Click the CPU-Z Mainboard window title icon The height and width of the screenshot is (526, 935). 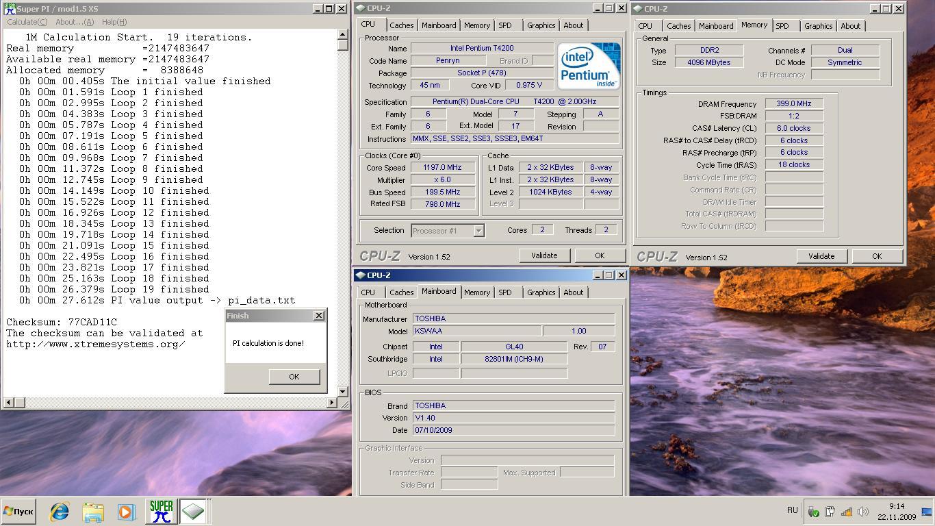pos(361,275)
